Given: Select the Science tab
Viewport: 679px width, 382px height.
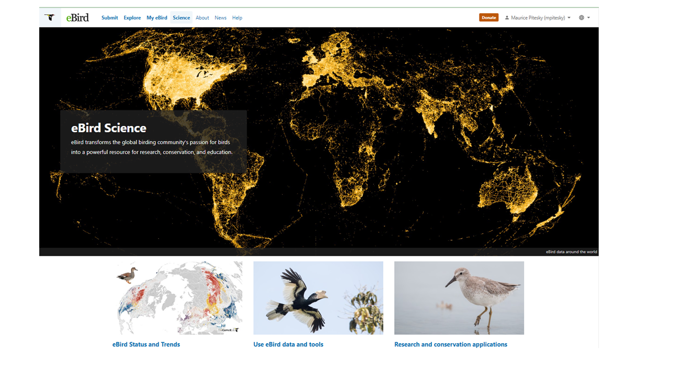Looking at the screenshot, I should click(x=181, y=18).
